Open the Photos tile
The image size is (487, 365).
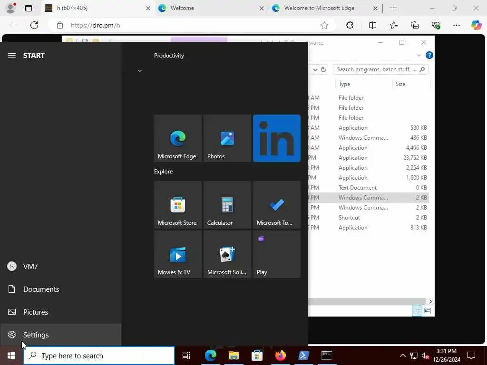click(x=227, y=138)
